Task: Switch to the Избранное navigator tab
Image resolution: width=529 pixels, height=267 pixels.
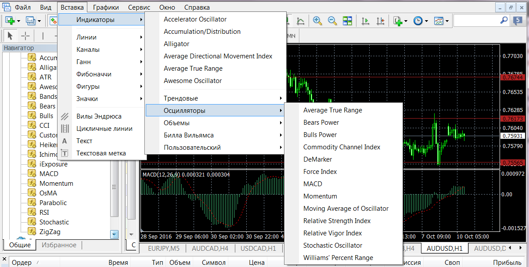Action: point(59,245)
